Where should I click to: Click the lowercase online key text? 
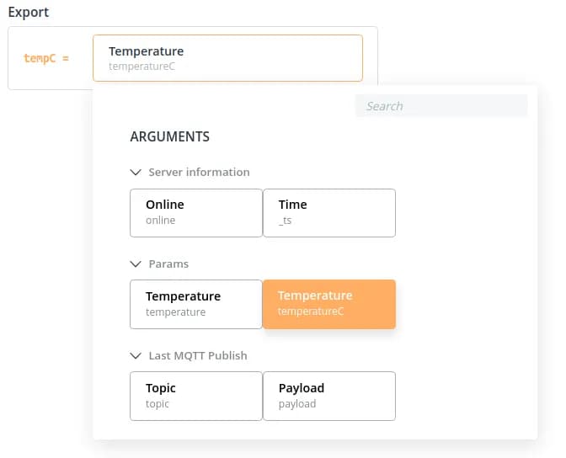[160, 221]
